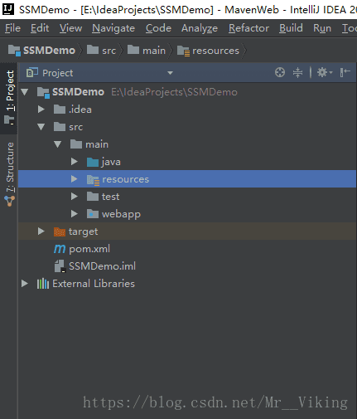Screen dimensions: 357x419
Task: Select SSMDemo.iml file name in the tree
Action: click(102, 266)
